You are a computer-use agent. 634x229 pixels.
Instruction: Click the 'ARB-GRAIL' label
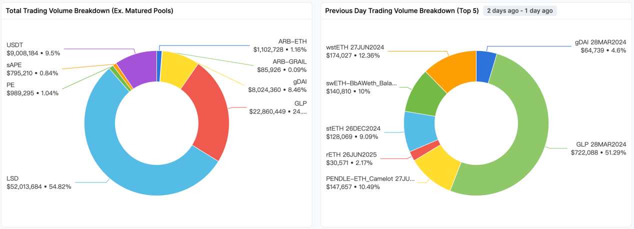(x=289, y=61)
